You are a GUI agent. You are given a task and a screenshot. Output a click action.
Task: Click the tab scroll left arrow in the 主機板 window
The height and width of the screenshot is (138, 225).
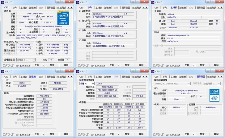pos(219,7)
